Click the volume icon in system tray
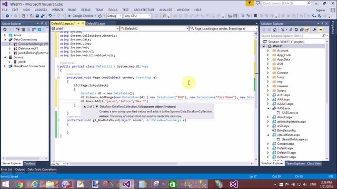337x189 pixels. [x=305, y=184]
